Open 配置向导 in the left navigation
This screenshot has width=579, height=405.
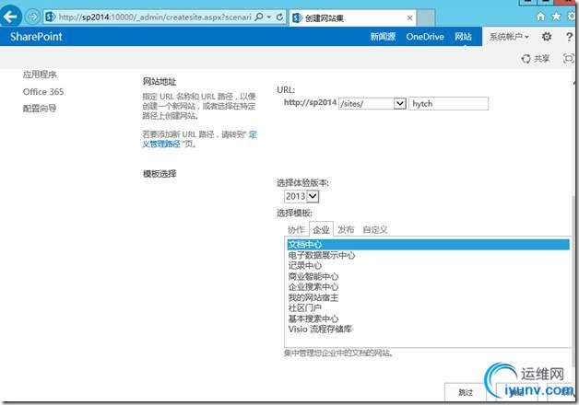40,108
